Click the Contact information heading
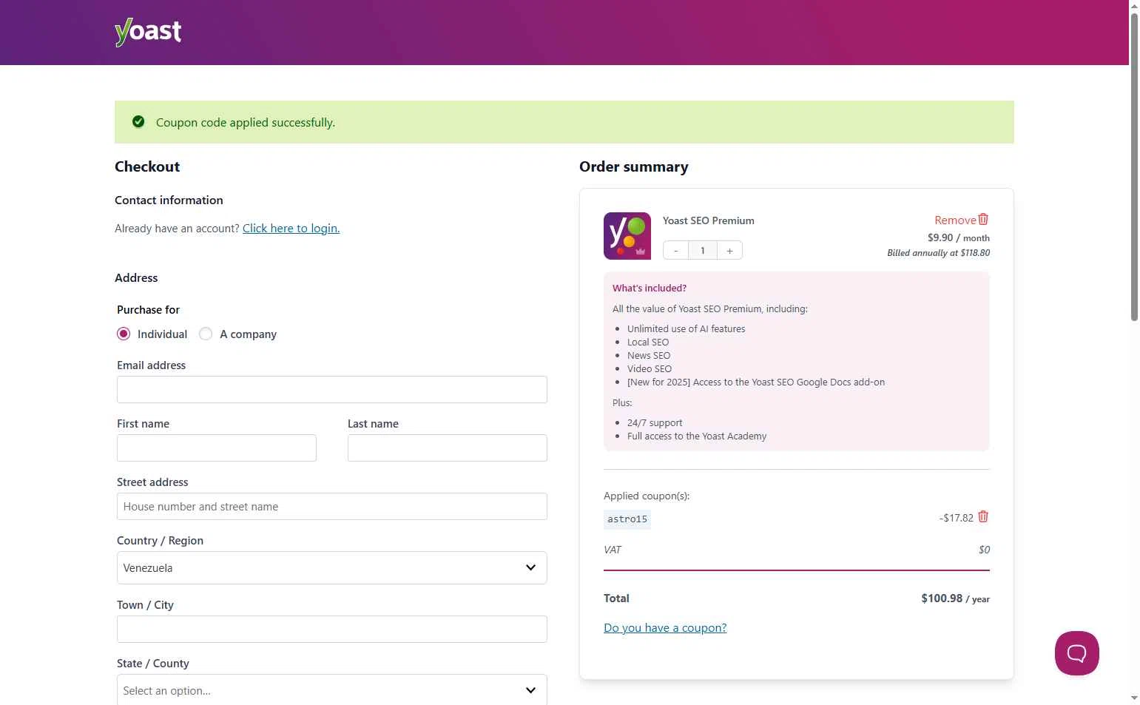This screenshot has width=1140, height=705. coord(169,200)
